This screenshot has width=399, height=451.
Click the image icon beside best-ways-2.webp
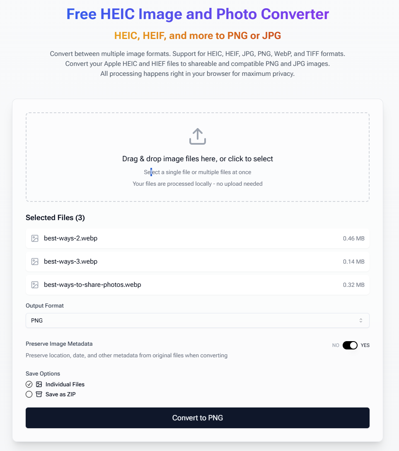click(x=35, y=238)
